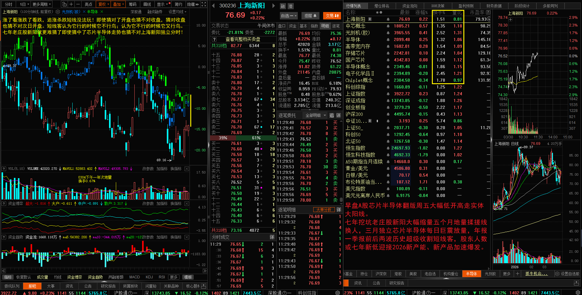Click the bell alert icon in 半导体 row

388,39
